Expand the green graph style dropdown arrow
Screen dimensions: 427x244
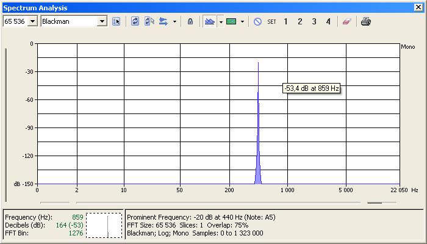pos(242,21)
